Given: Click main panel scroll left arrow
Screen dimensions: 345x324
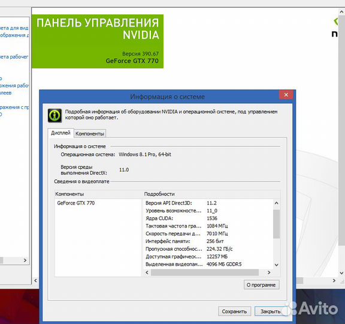Looking at the screenshot, I should click(x=36, y=281).
